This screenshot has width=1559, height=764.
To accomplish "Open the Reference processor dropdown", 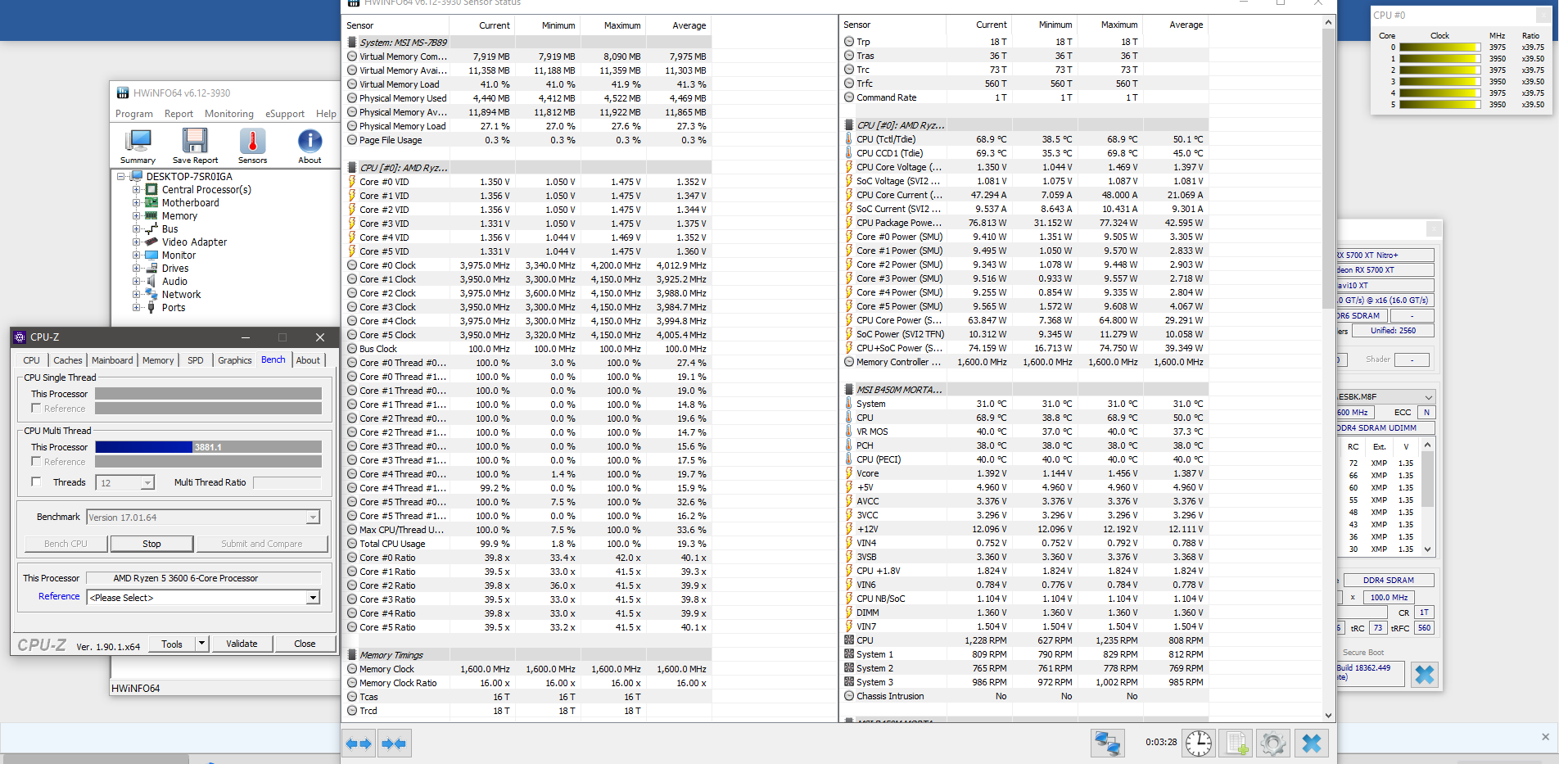I will point(313,598).
